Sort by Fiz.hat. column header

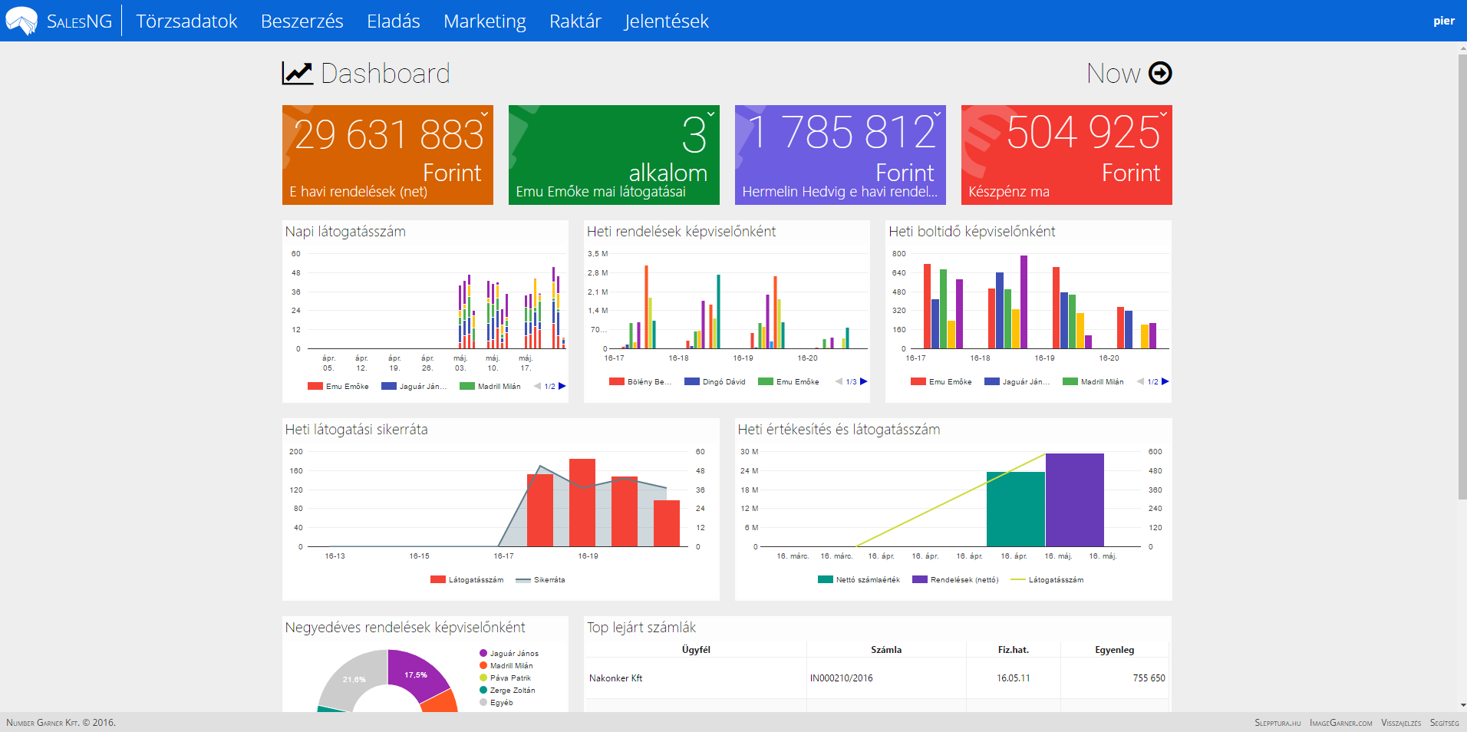click(x=1014, y=650)
